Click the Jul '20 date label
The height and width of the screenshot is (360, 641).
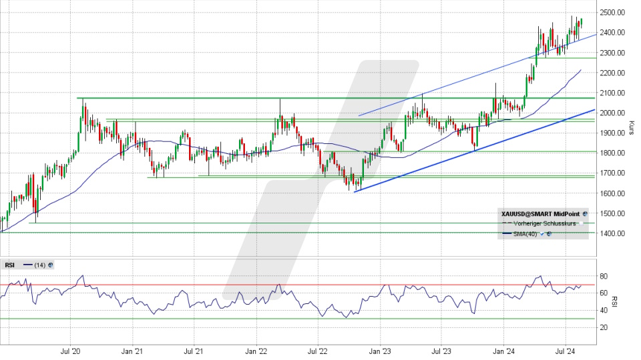point(70,351)
